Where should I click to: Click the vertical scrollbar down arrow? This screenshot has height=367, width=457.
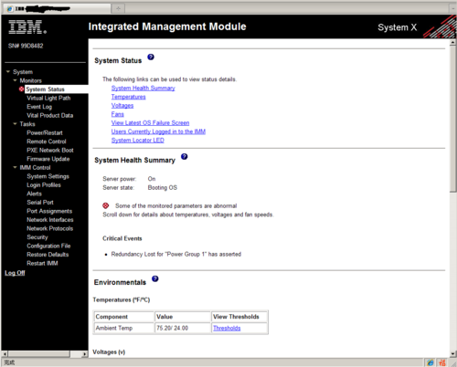(x=453, y=353)
